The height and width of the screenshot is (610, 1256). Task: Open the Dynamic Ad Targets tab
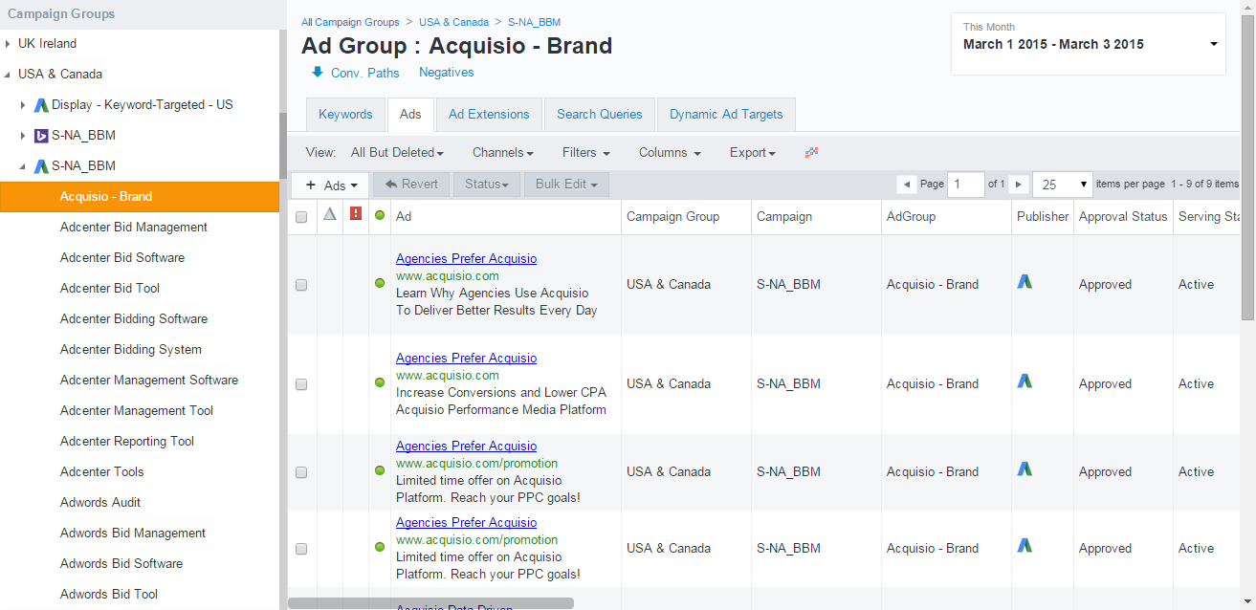point(726,115)
